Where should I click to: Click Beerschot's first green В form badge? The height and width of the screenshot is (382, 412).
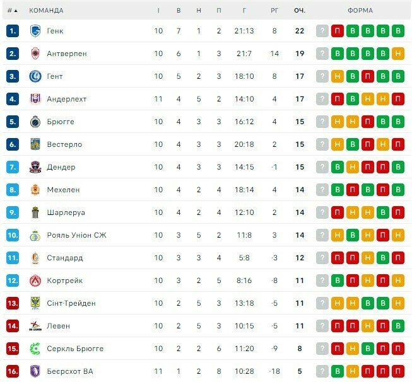click(338, 371)
